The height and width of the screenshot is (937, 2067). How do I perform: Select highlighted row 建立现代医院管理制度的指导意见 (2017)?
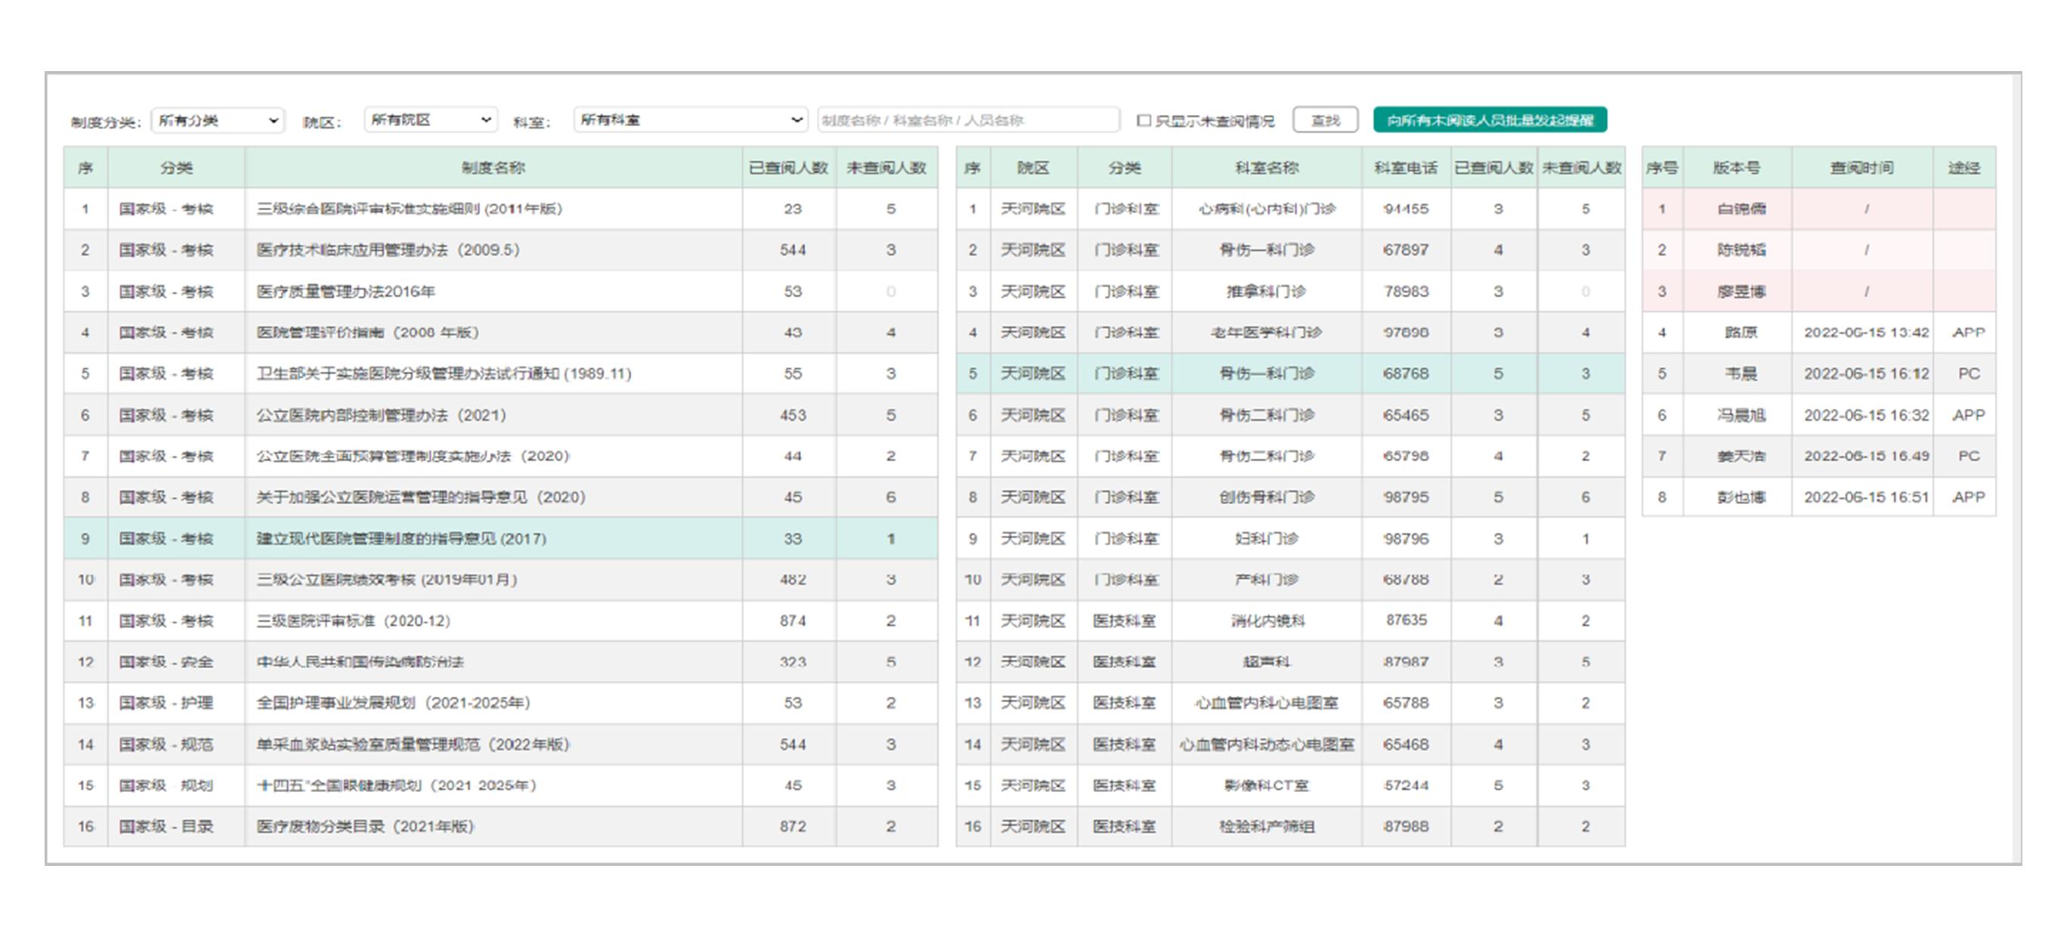(401, 538)
